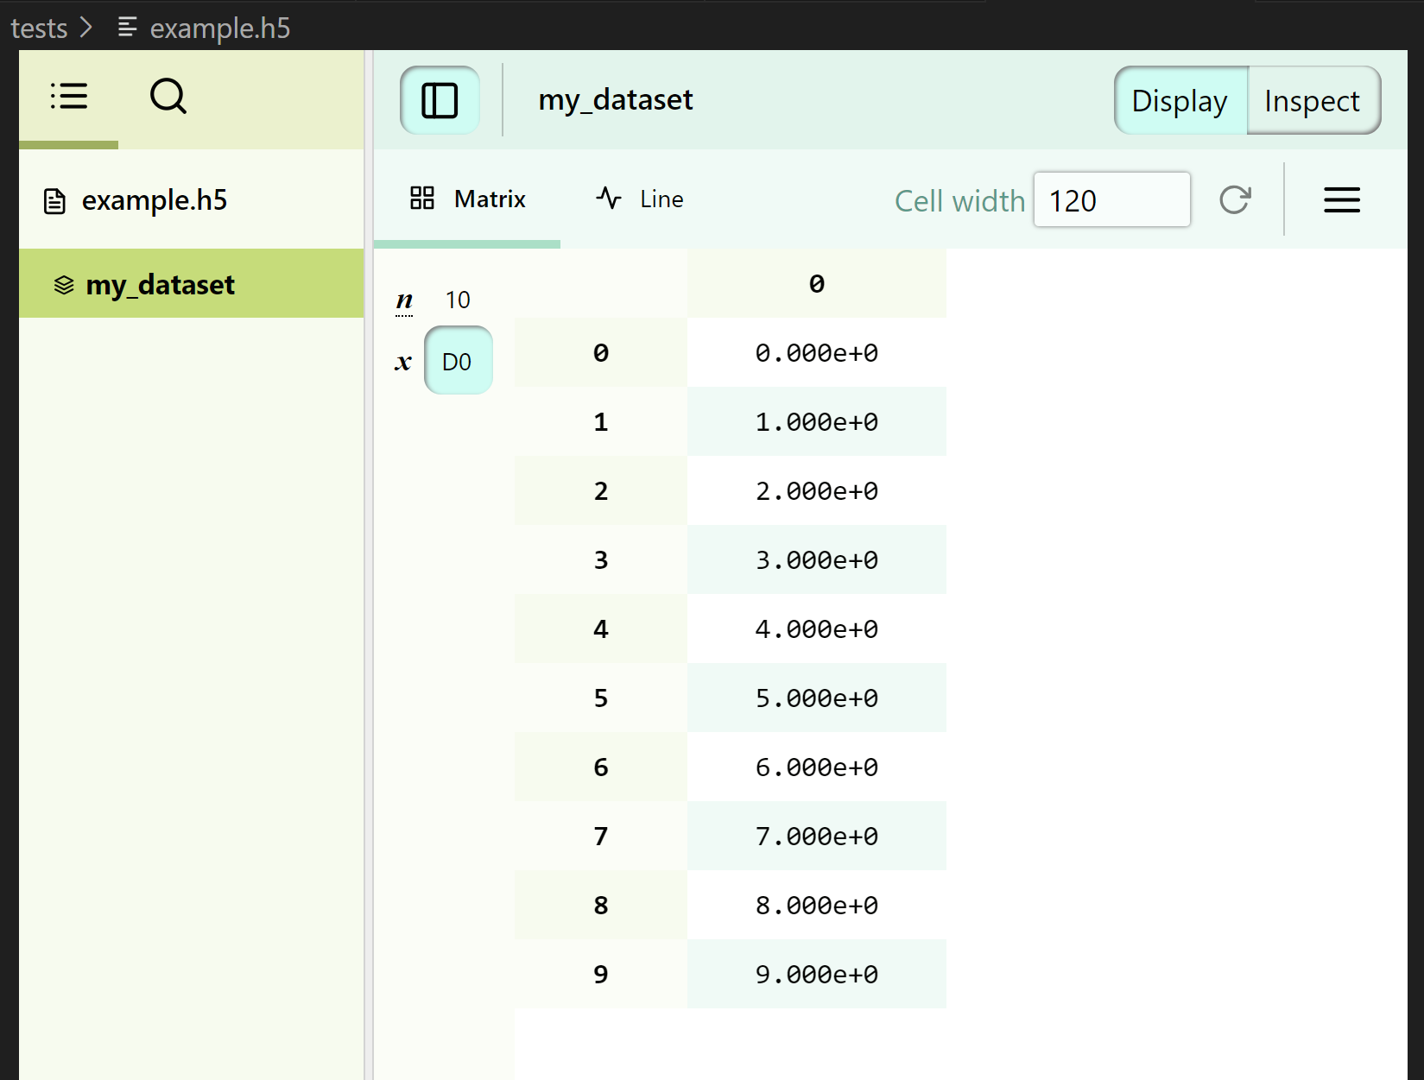This screenshot has height=1080, width=1424.
Task: Click cell value 0.000e+0
Action: [817, 352]
